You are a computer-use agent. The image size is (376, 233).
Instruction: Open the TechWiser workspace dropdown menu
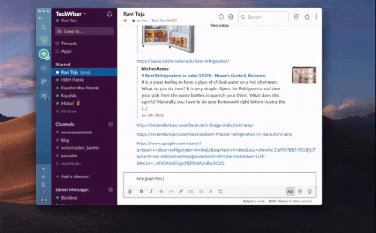pyautogui.click(x=71, y=14)
